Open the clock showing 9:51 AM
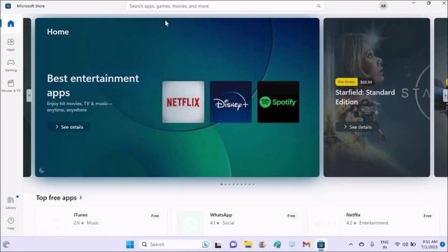Screen dimensions: 448x252 429,244
